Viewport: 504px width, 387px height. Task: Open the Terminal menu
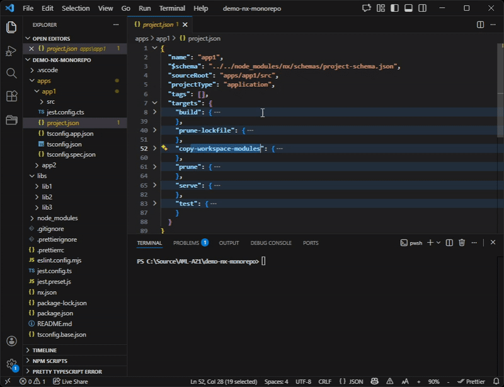point(172,8)
